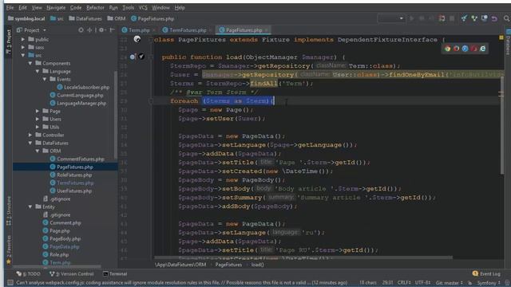Image resolution: width=511 pixels, height=287 pixels.
Task: Close the PageFixtures.php editor tab
Action: click(x=267, y=30)
